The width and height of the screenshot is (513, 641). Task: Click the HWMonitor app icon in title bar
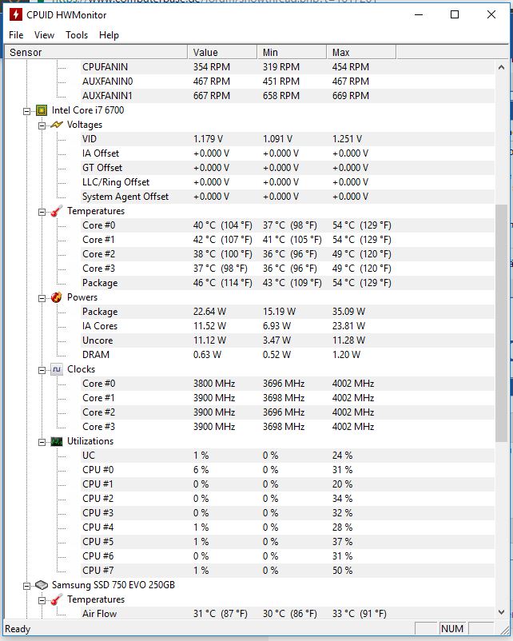click(15, 14)
